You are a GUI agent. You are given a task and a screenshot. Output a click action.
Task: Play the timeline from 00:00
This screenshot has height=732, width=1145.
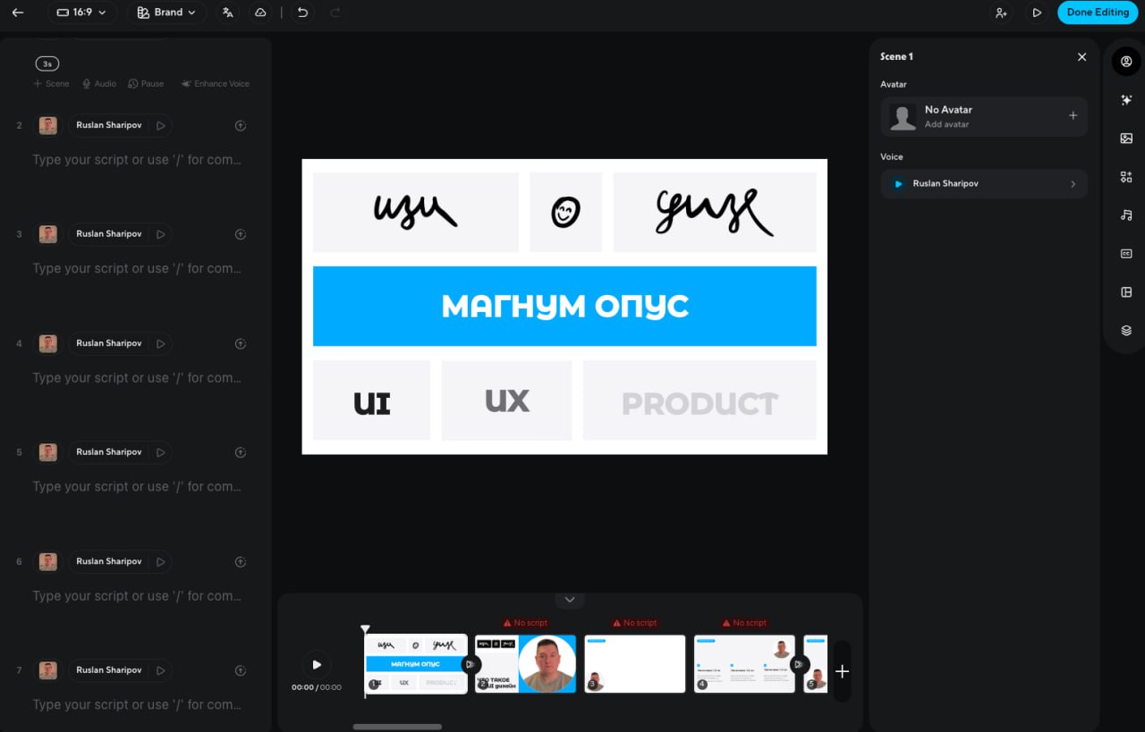tap(316, 664)
